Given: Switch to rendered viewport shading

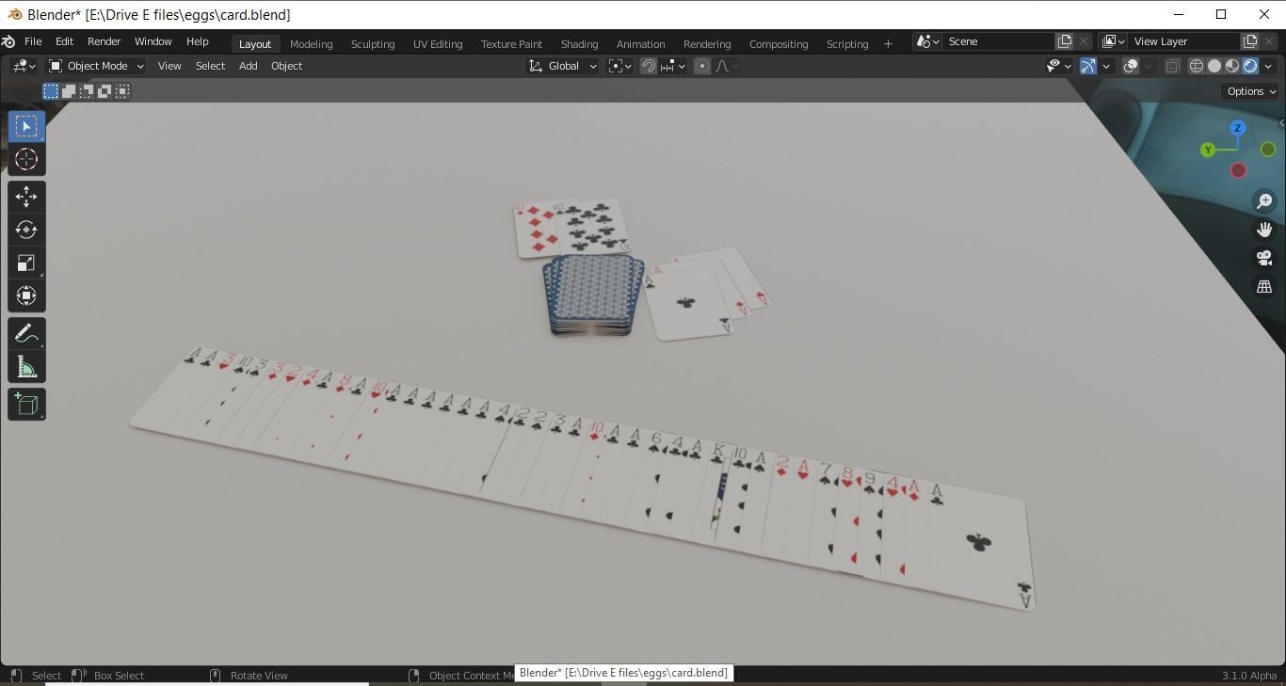Looking at the screenshot, I should [1250, 66].
